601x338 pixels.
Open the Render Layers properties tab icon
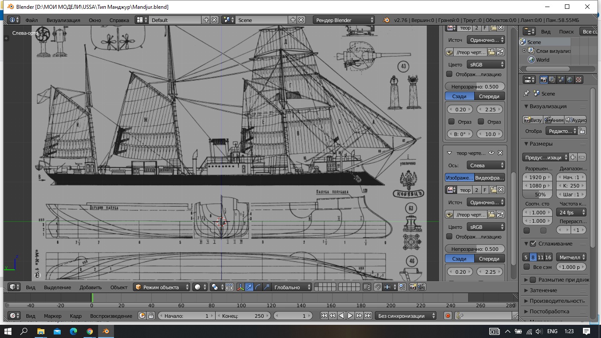pyautogui.click(x=552, y=80)
